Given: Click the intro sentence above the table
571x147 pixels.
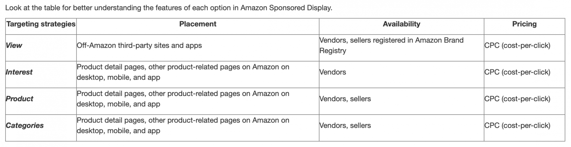Looking at the screenshot, I should point(169,8).
